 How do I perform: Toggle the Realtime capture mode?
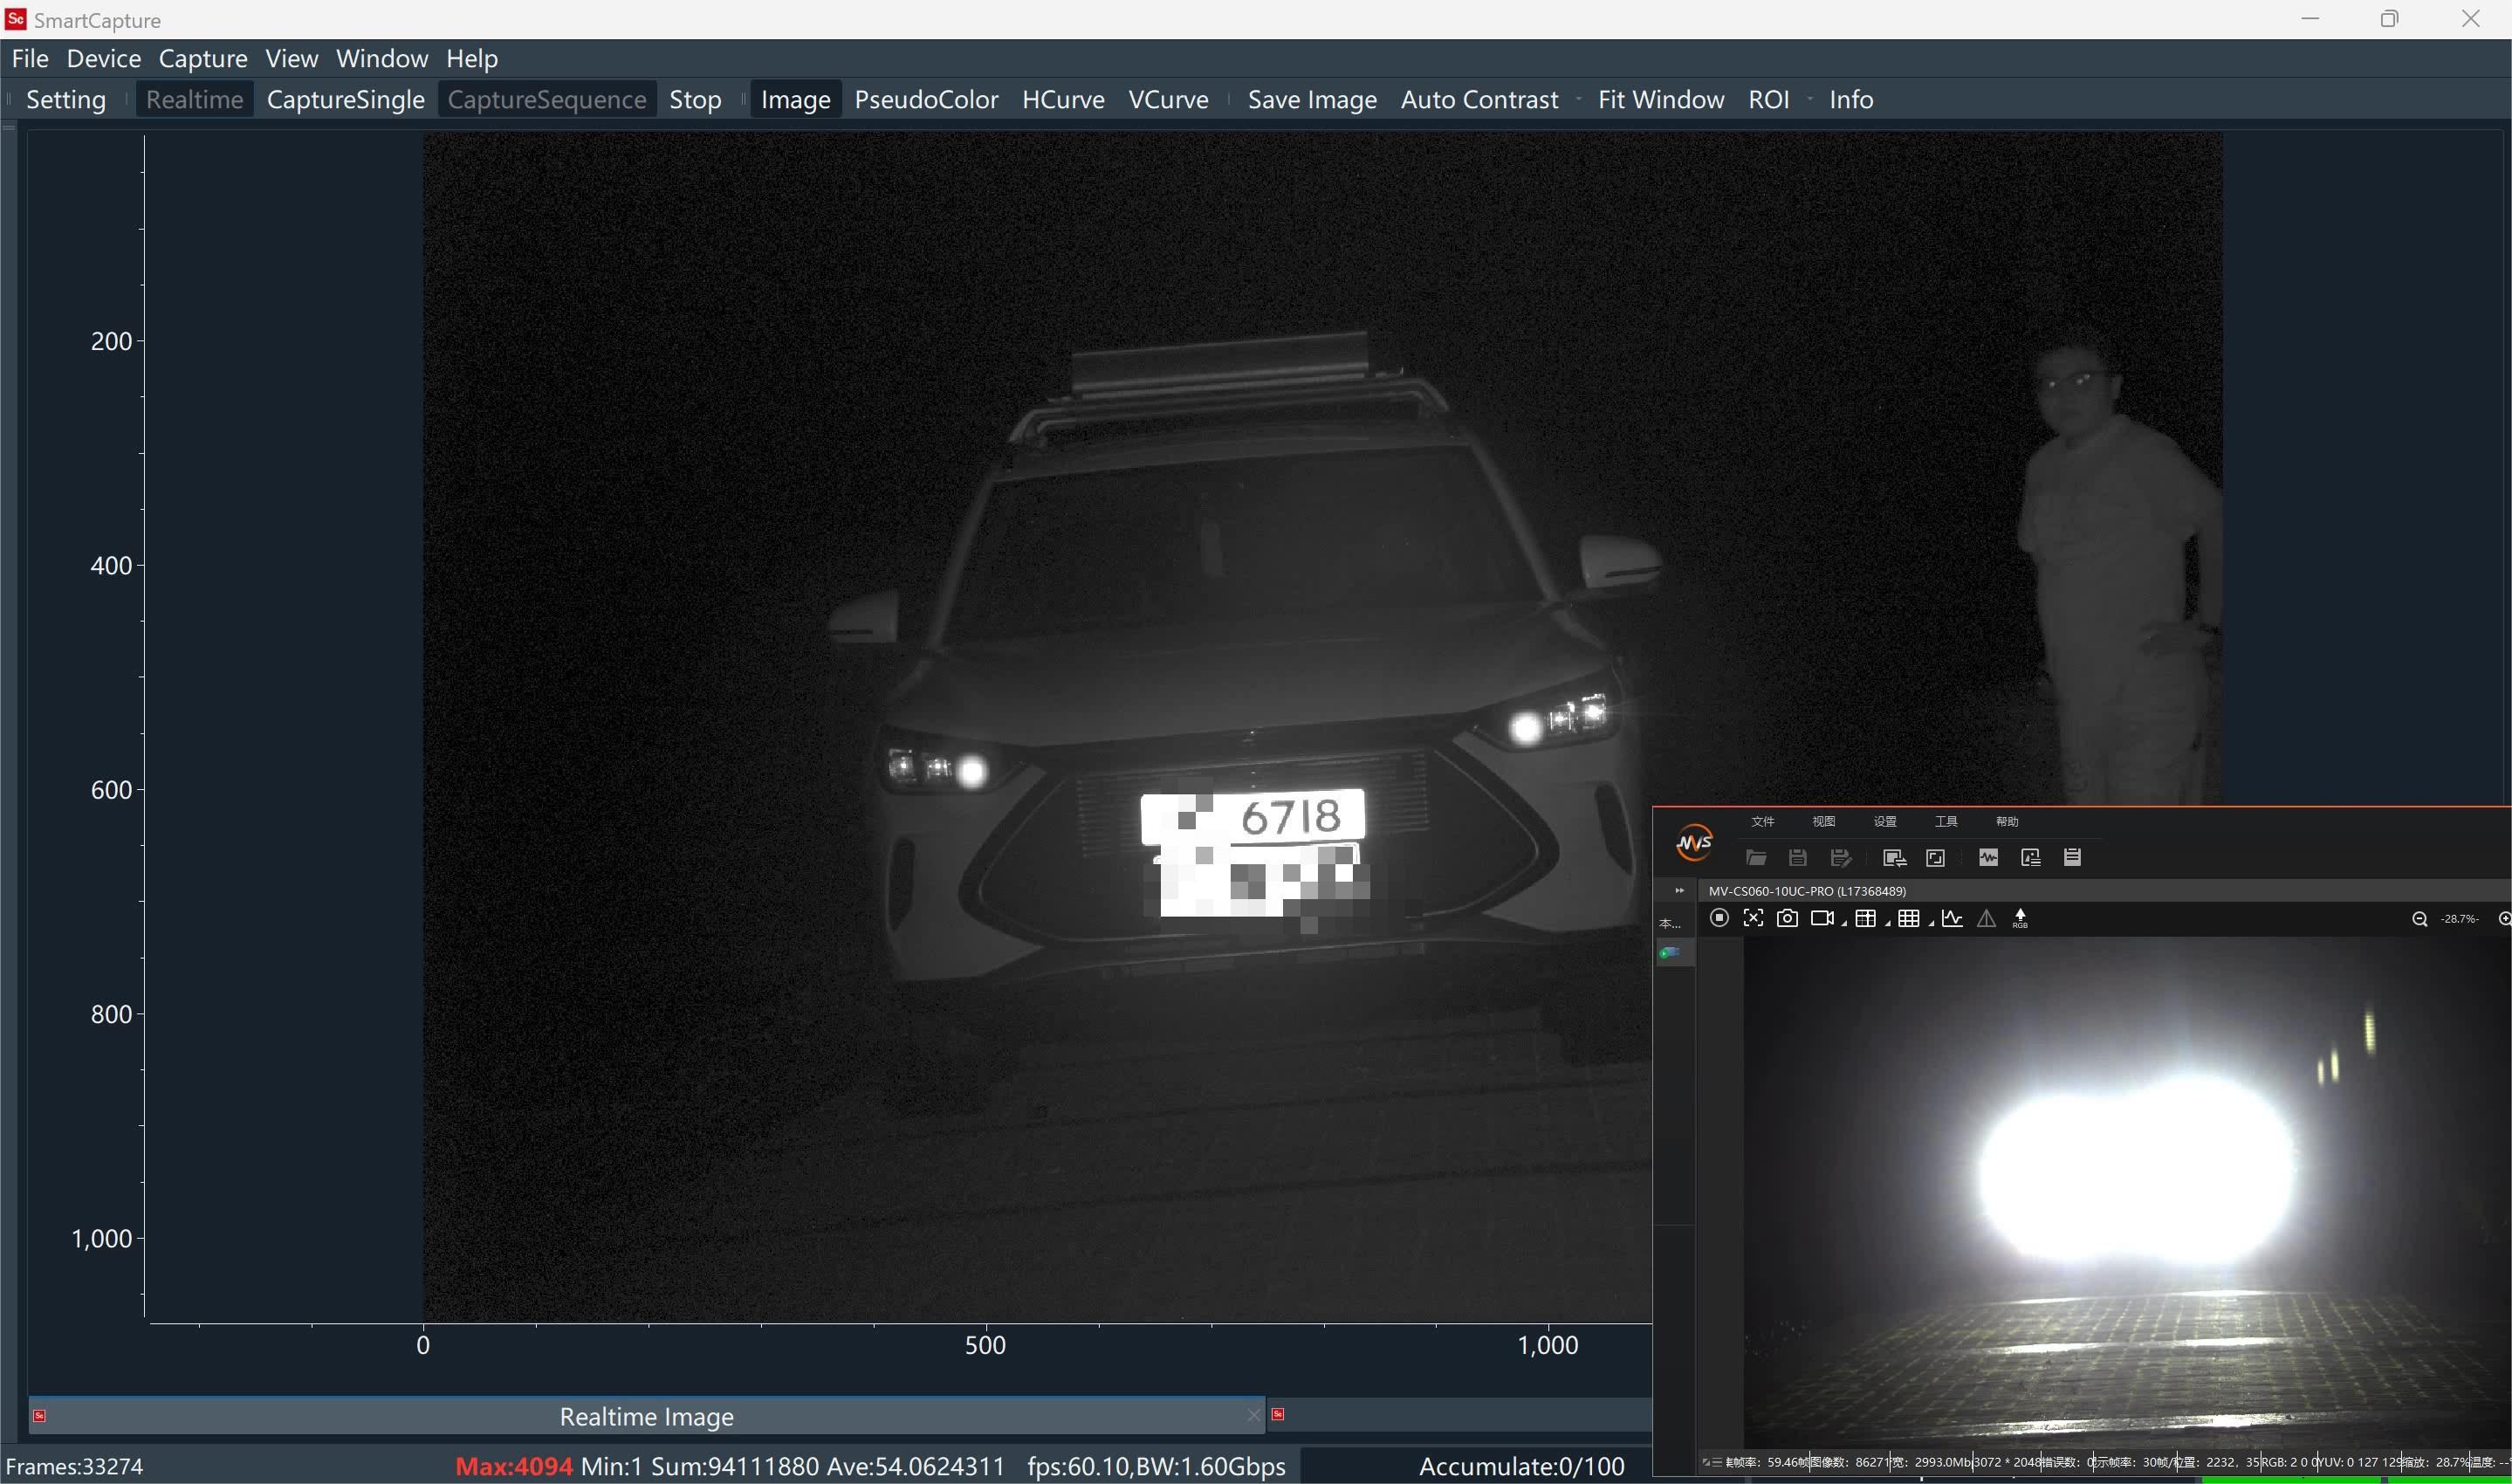point(194,99)
